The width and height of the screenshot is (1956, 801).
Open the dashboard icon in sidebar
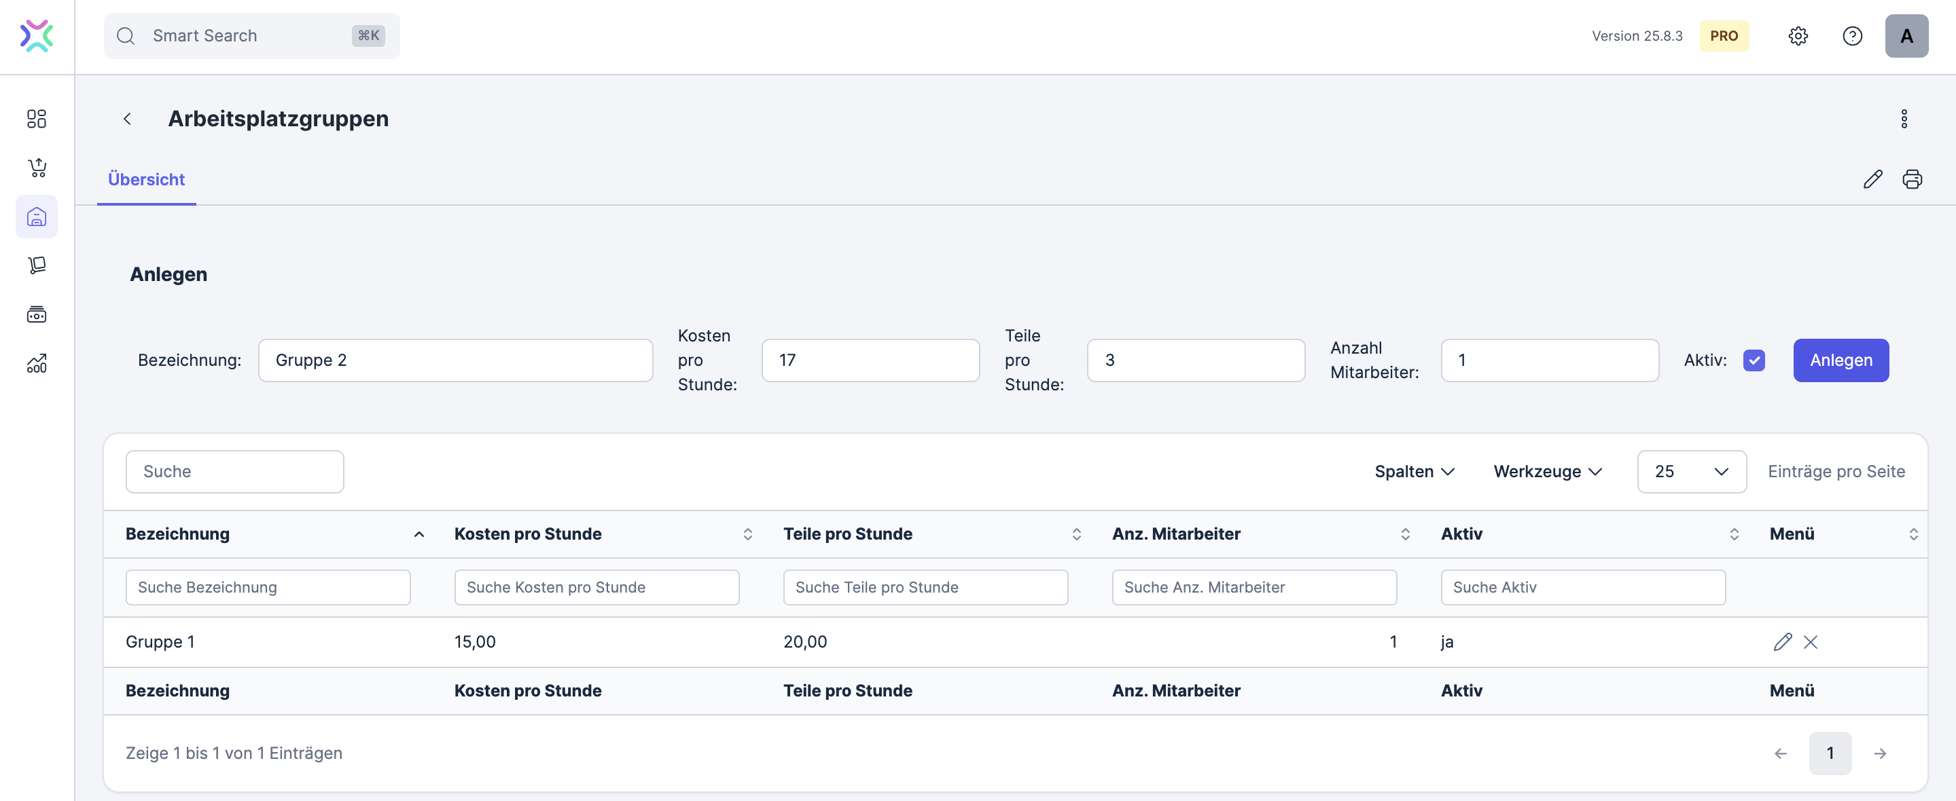click(x=37, y=119)
